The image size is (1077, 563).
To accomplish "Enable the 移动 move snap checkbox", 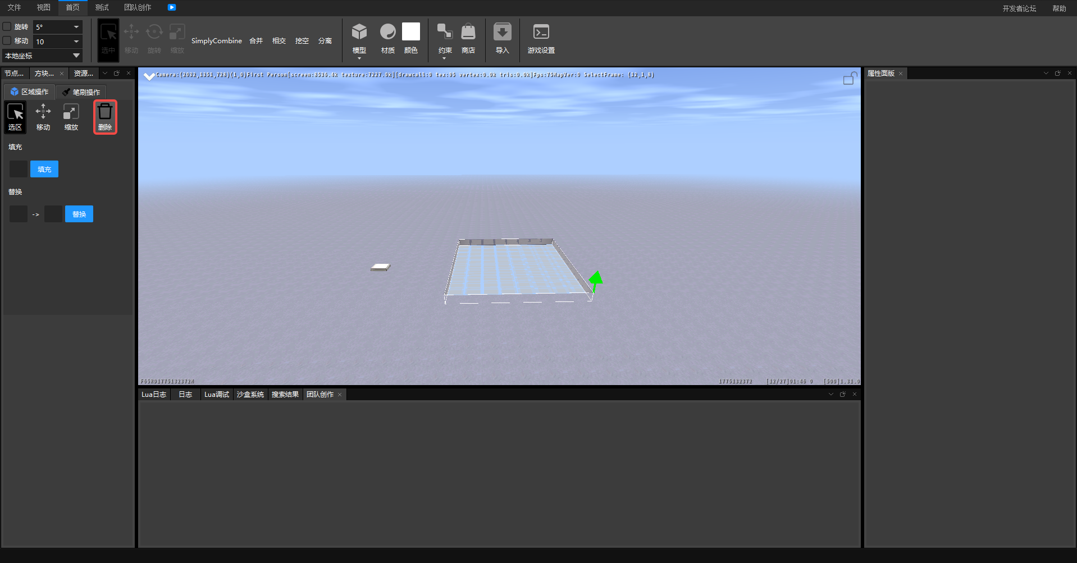I will tap(7, 40).
